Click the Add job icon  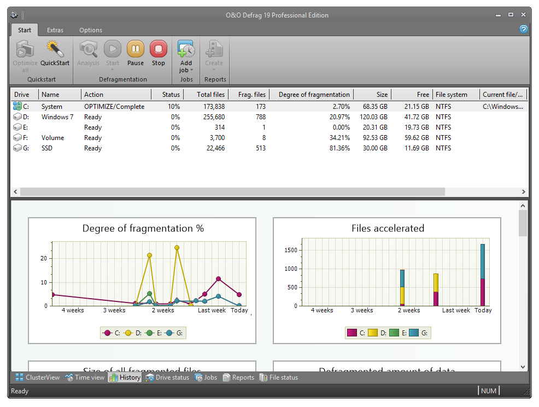(186, 50)
